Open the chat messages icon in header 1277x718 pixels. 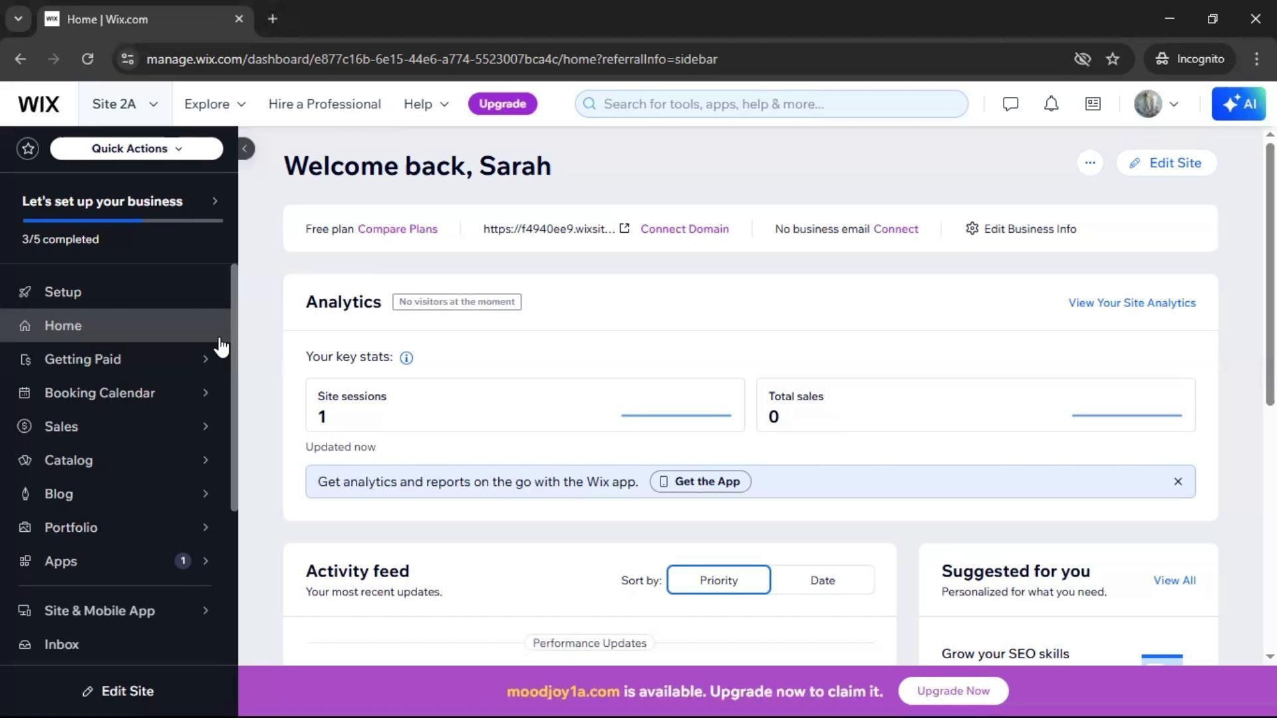[1010, 104]
